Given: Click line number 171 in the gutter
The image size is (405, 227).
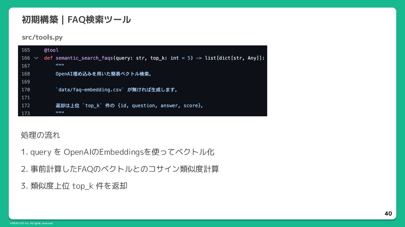Looking at the screenshot, I should [26, 98].
